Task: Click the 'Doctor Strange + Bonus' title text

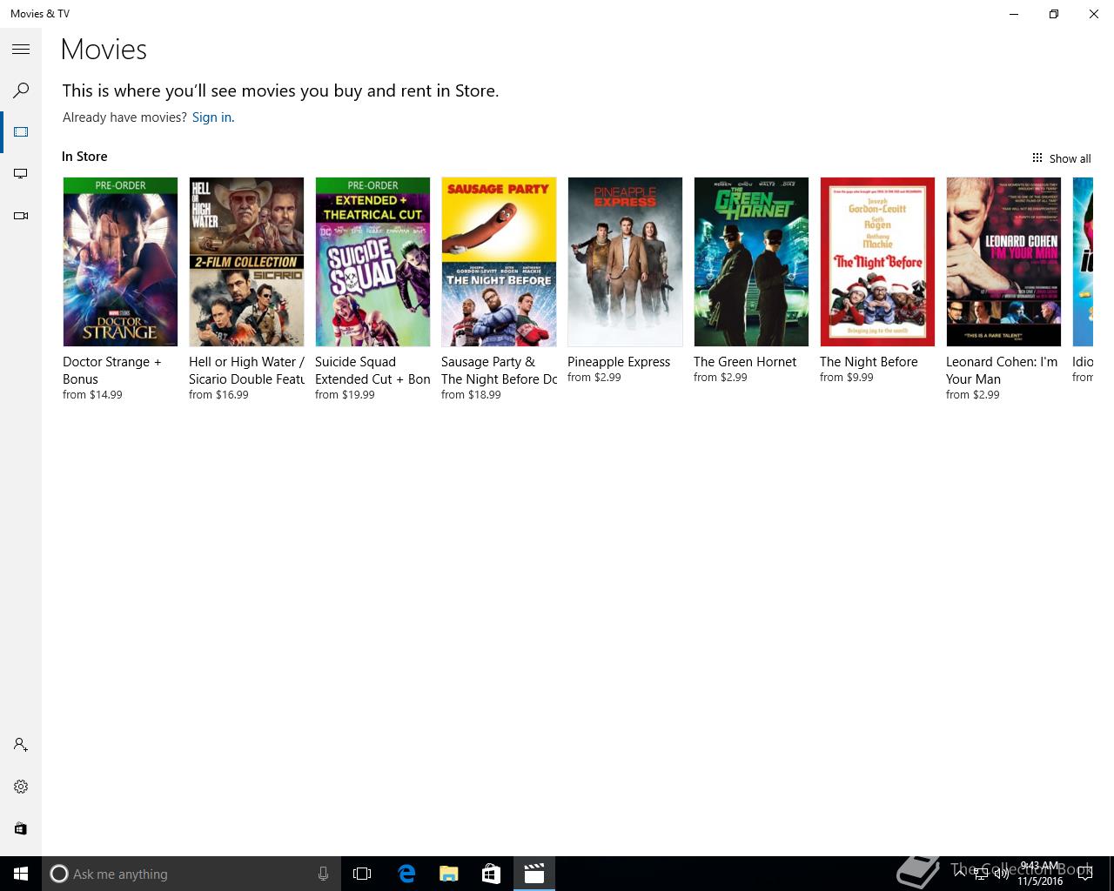Action: (112, 371)
